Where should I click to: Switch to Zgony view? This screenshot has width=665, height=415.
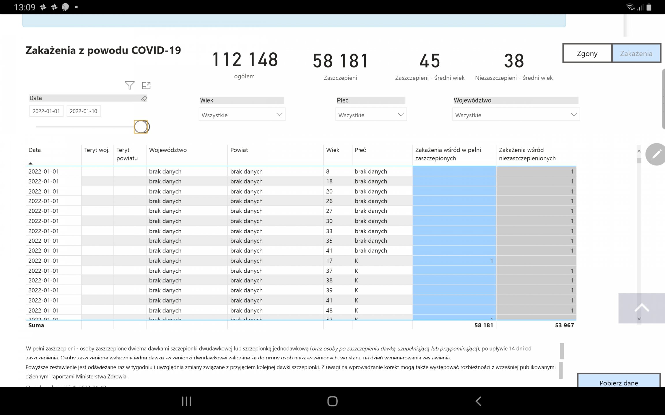coord(587,53)
